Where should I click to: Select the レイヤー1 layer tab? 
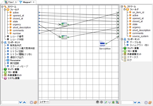click(x=44, y=102)
